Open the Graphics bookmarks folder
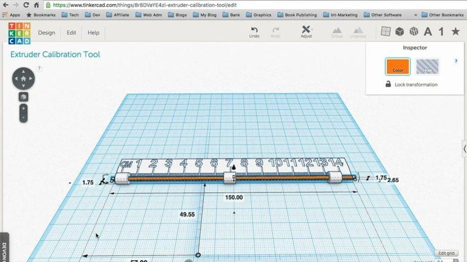 click(259, 15)
